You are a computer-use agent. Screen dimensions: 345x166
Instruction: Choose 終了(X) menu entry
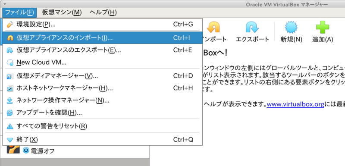pos(103,140)
